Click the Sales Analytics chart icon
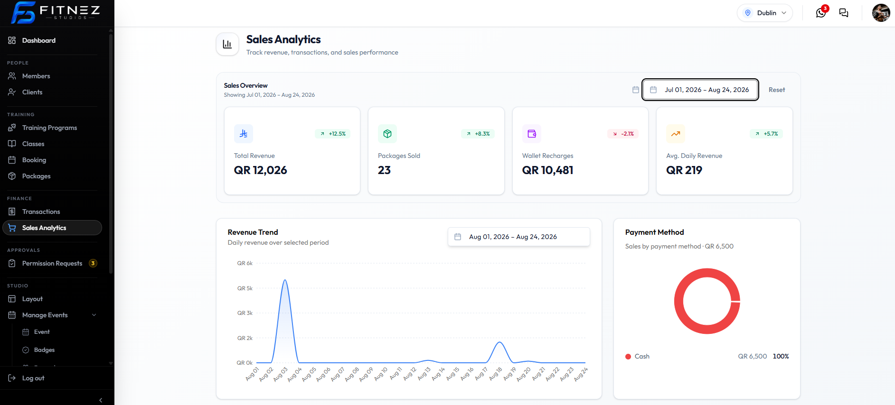This screenshot has width=895, height=405. click(227, 44)
